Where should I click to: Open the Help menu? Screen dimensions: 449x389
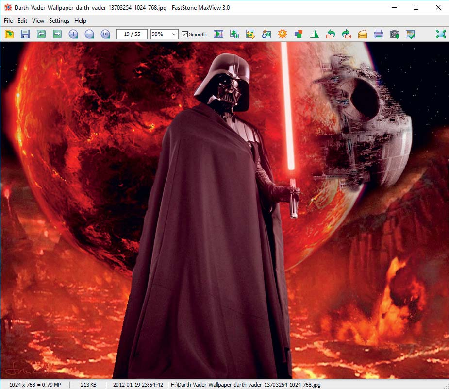tap(80, 21)
